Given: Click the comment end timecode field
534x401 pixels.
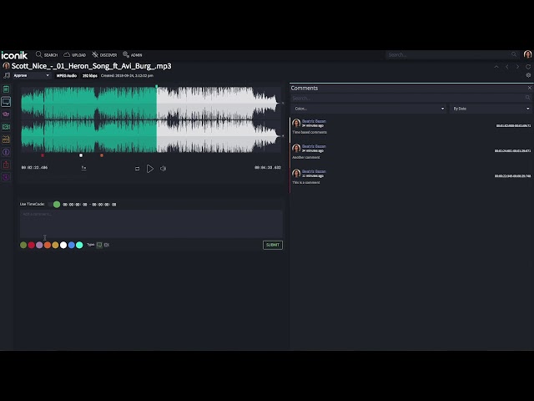Looking at the screenshot, I should click(104, 205).
